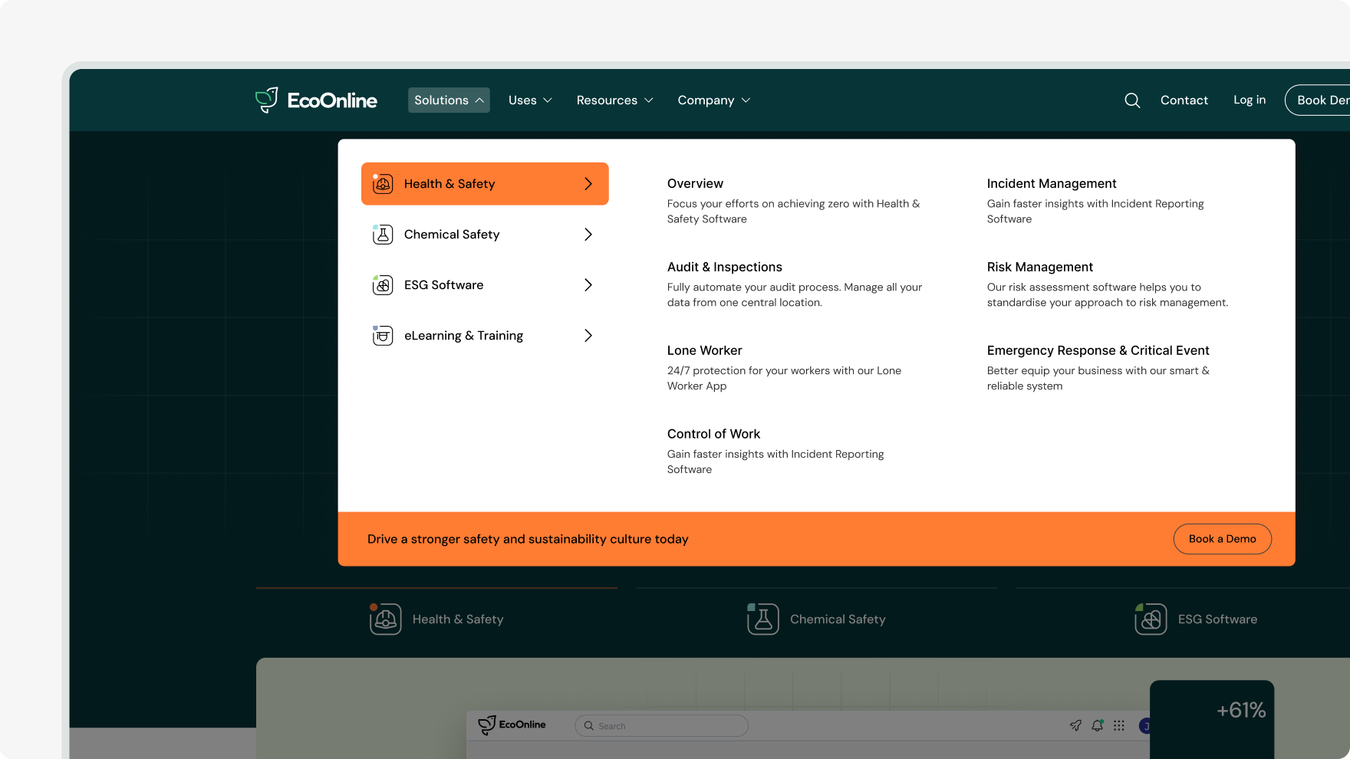Expand the eLearning & Training chevron arrow
The height and width of the screenshot is (759, 1350).
(588, 336)
